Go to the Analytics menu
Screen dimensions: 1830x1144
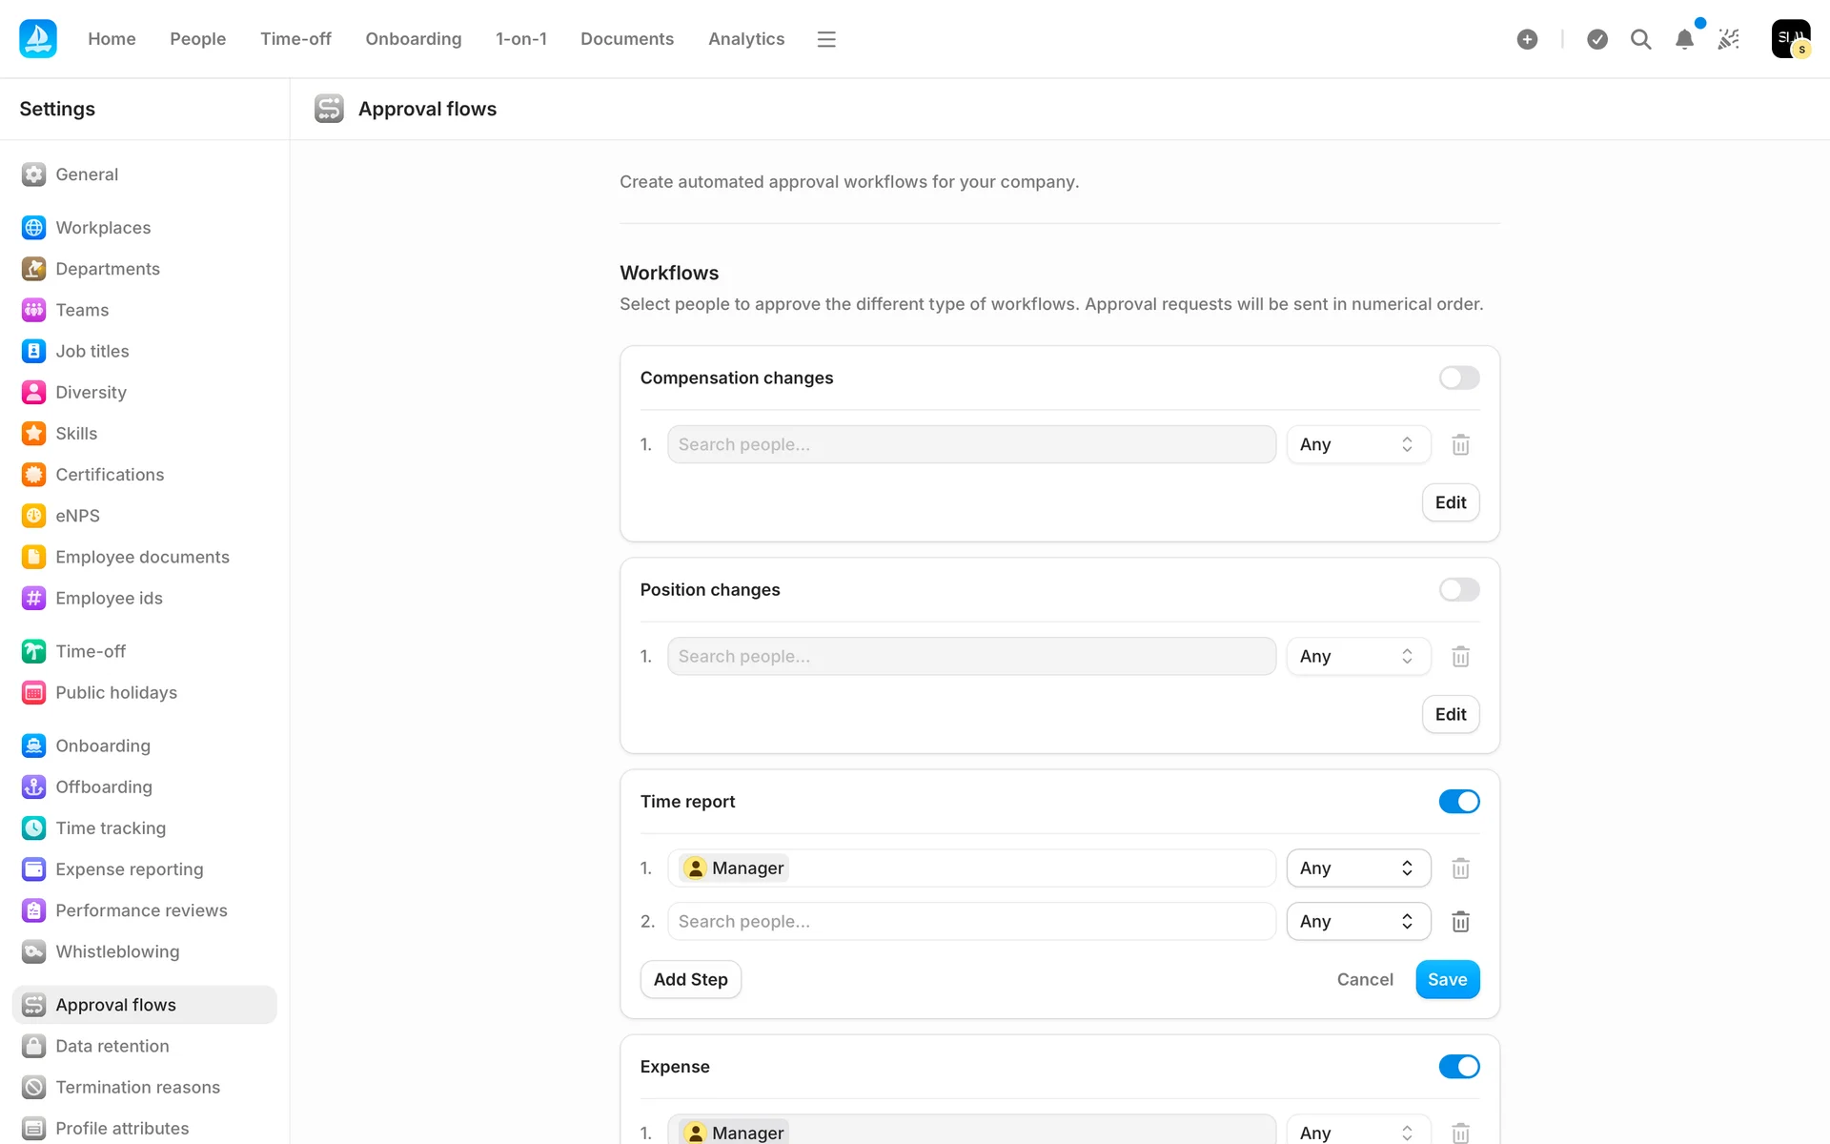coord(745,39)
